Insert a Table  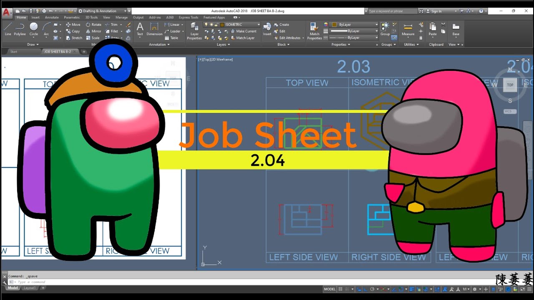pos(171,38)
